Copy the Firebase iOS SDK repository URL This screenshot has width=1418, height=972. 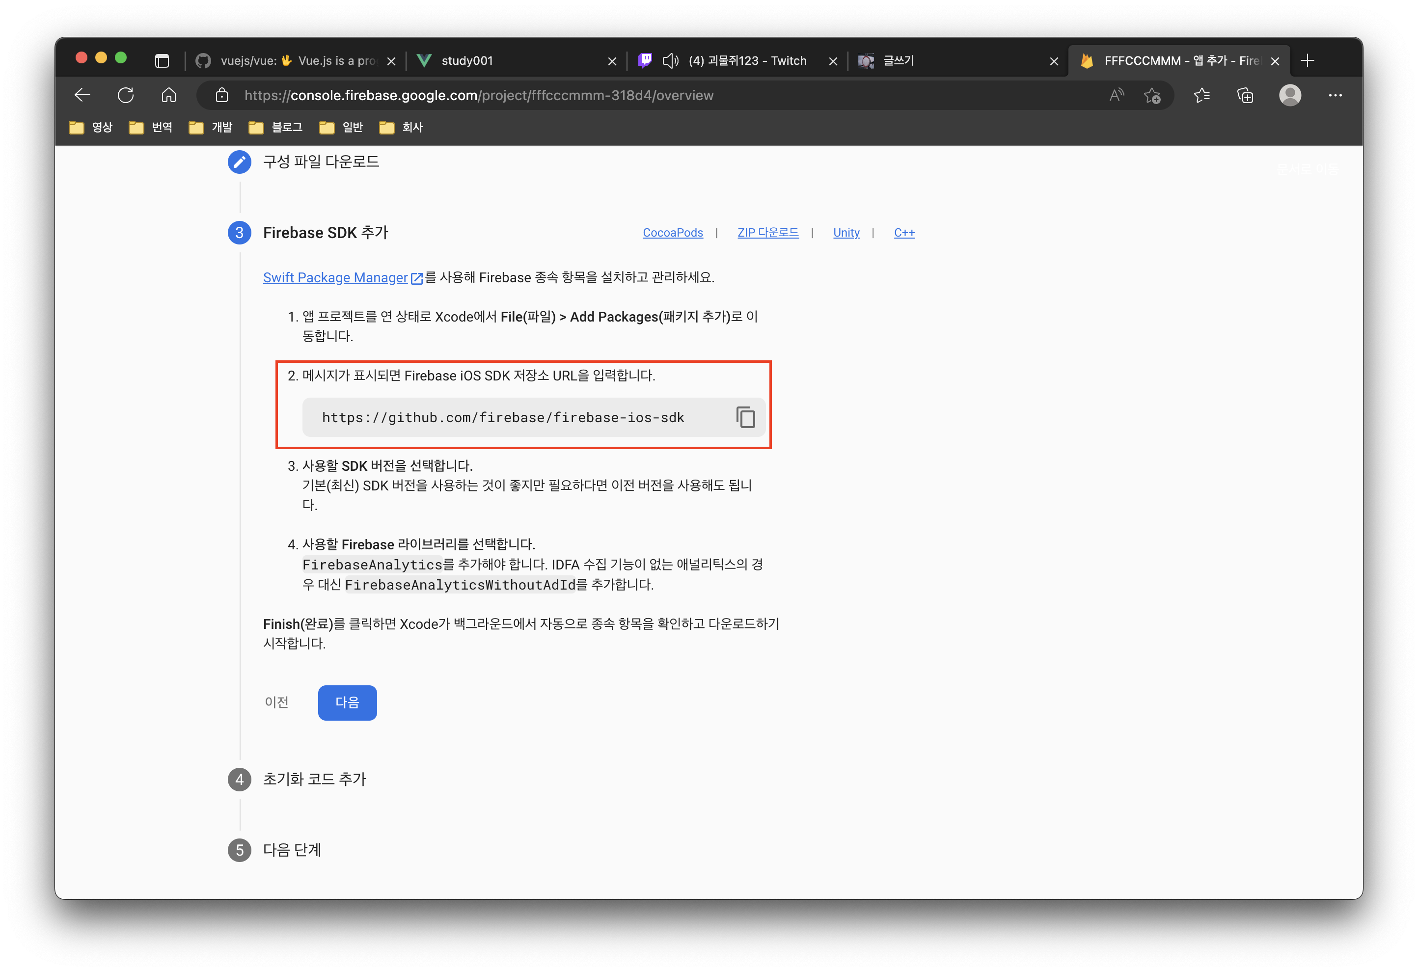click(746, 417)
